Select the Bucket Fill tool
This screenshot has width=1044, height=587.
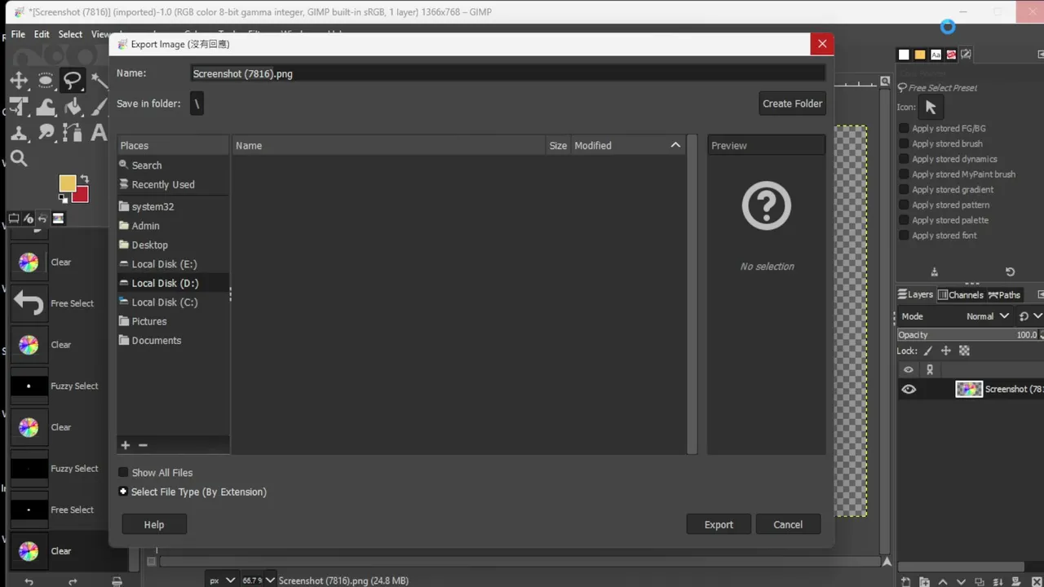[x=73, y=107]
